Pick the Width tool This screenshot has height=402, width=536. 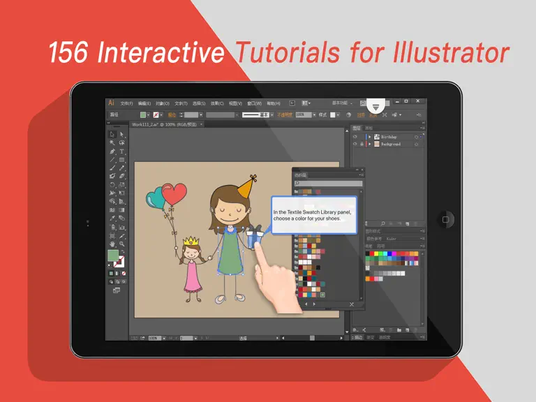pyautogui.click(x=112, y=193)
